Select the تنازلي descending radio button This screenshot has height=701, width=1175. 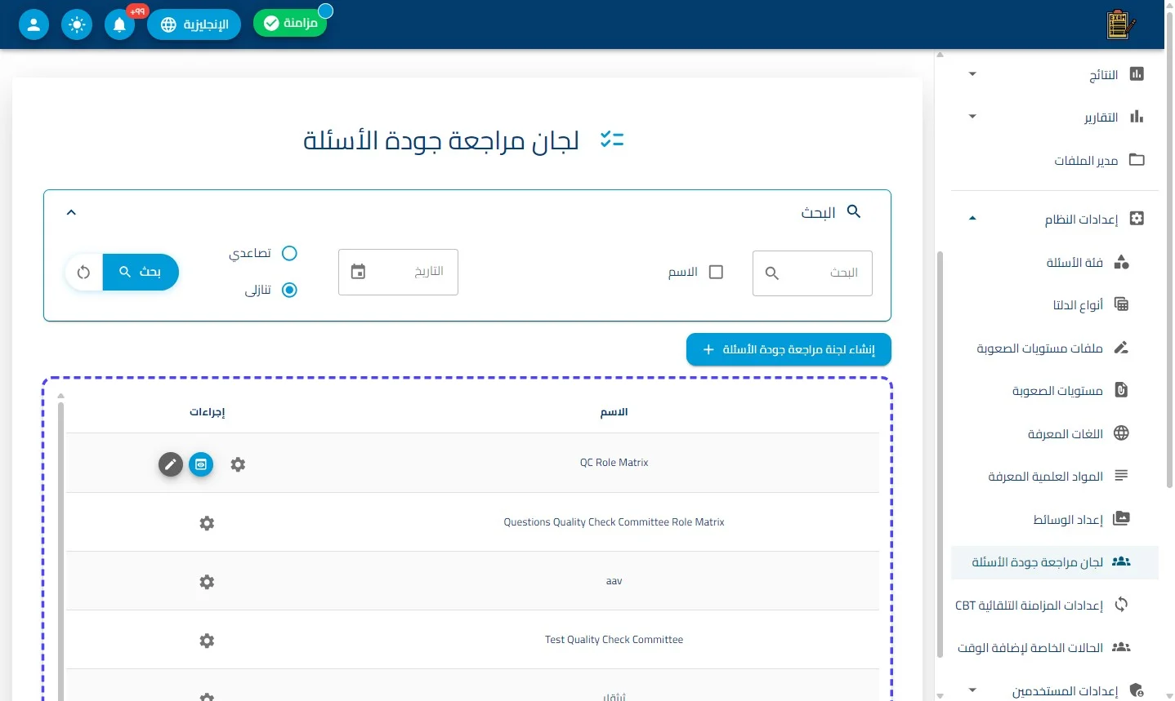click(289, 290)
